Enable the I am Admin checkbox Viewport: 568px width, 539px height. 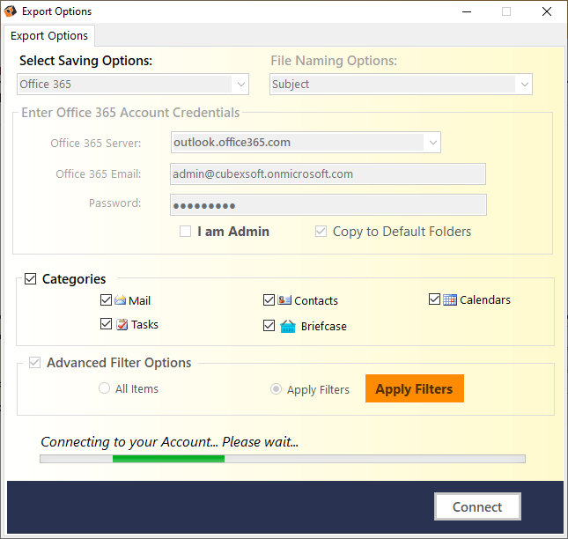185,232
